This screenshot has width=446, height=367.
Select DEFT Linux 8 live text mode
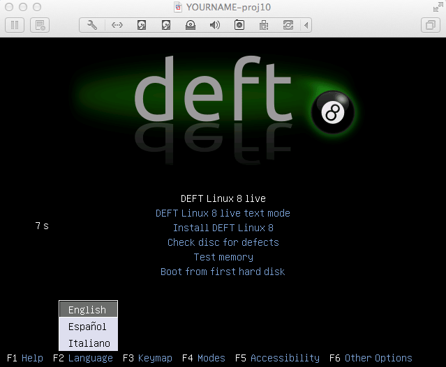tap(223, 213)
